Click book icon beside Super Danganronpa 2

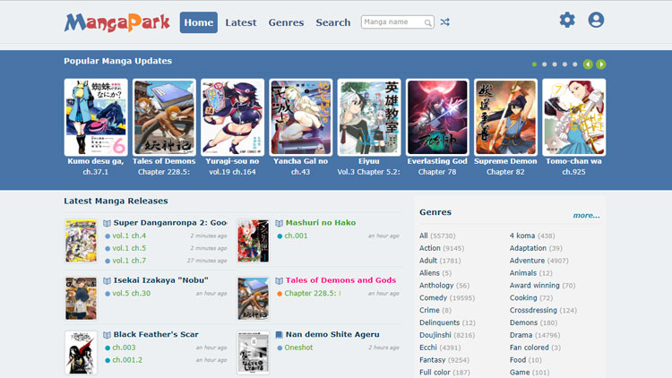(x=108, y=223)
